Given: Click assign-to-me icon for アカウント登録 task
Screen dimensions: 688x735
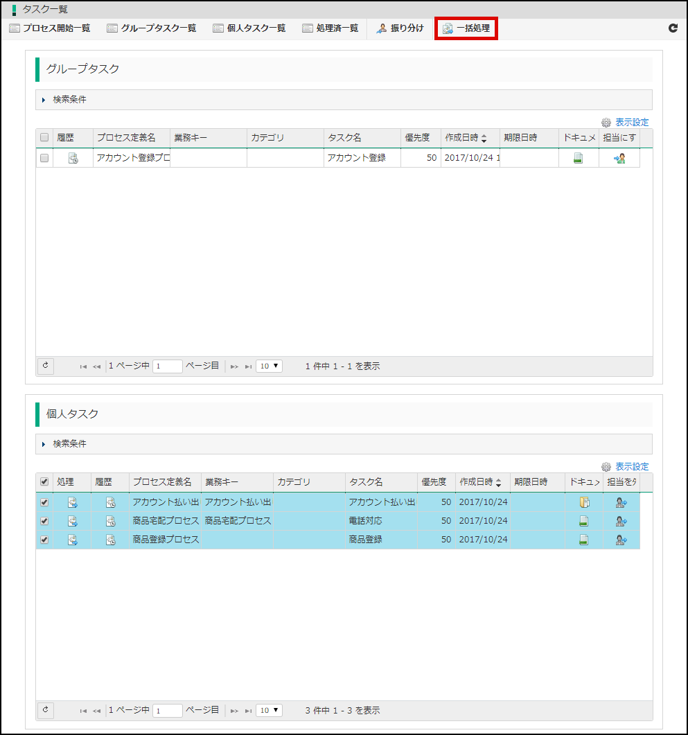Looking at the screenshot, I should point(619,158).
